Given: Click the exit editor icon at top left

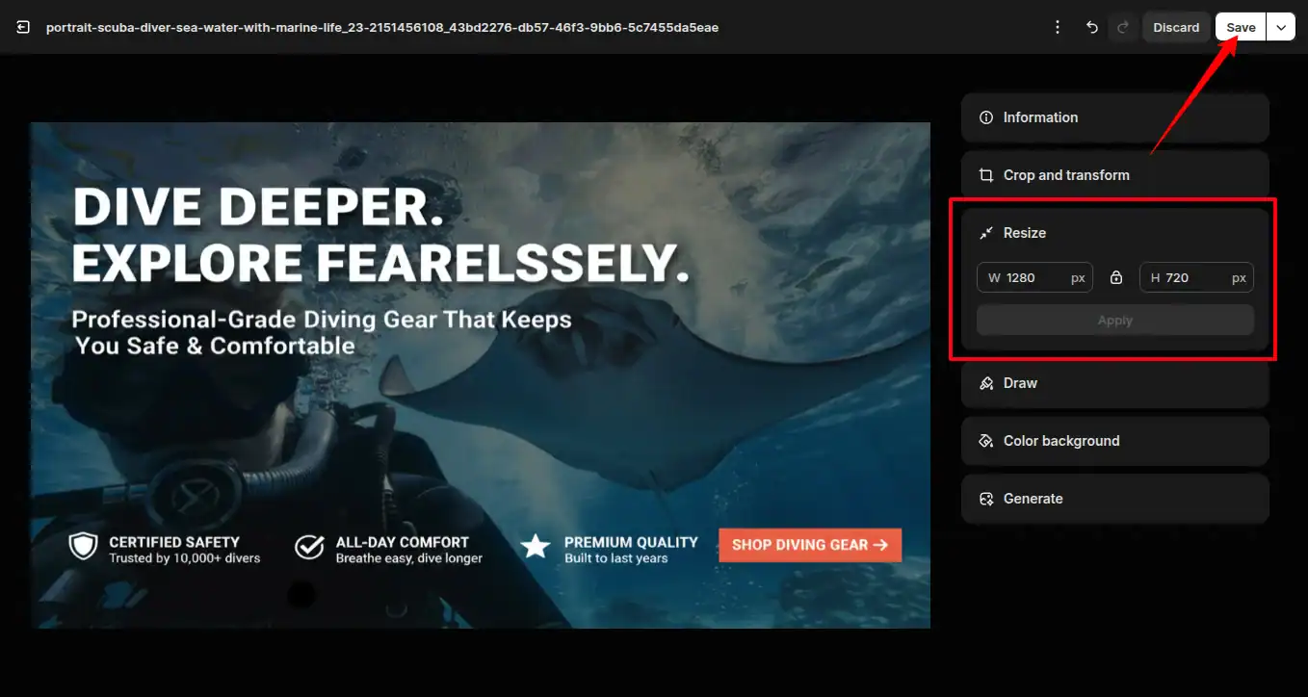Looking at the screenshot, I should coord(23,28).
